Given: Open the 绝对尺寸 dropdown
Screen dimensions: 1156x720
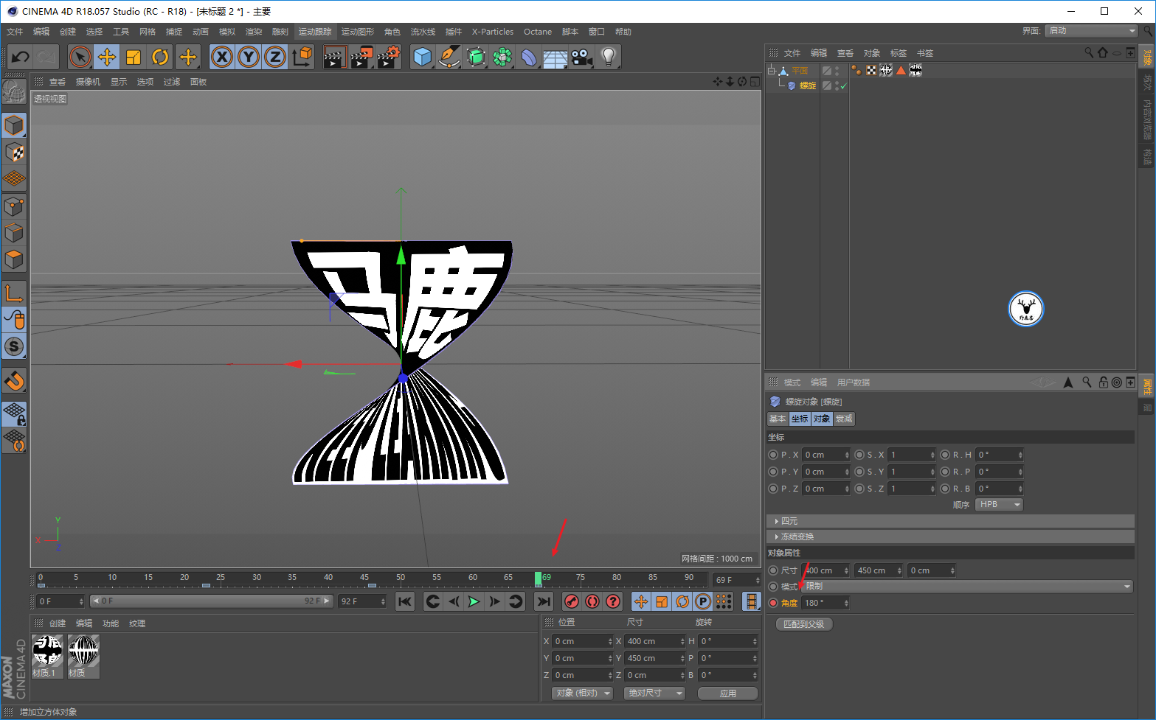Looking at the screenshot, I should pyautogui.click(x=654, y=693).
